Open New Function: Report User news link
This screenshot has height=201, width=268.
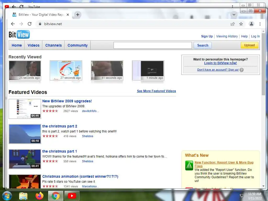pyautogui.click(x=224, y=164)
